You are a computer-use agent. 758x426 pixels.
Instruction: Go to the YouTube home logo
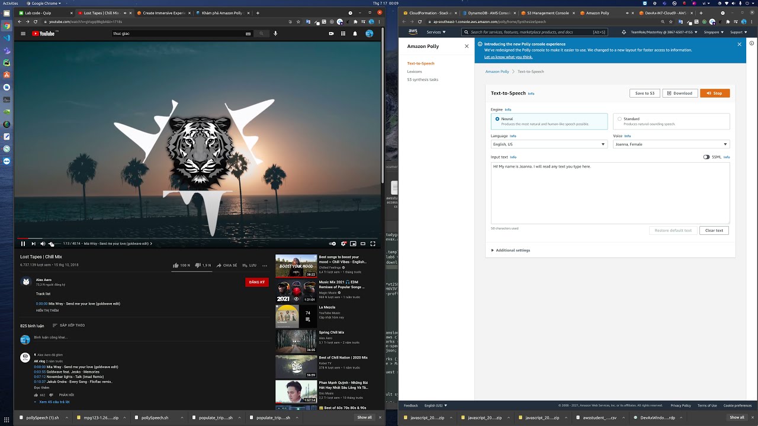43,34
